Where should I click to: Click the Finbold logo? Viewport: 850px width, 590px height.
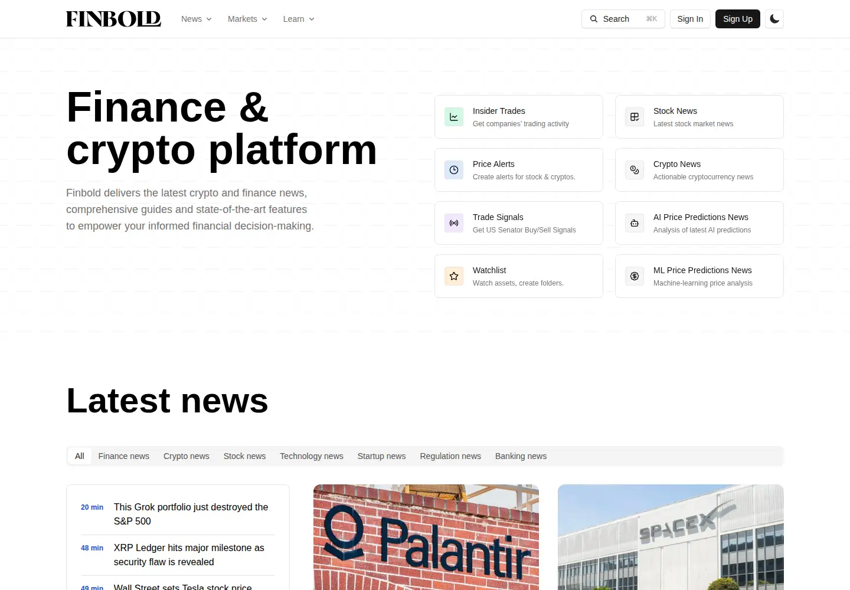click(113, 19)
